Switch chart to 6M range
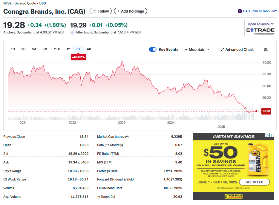 point(45,49)
